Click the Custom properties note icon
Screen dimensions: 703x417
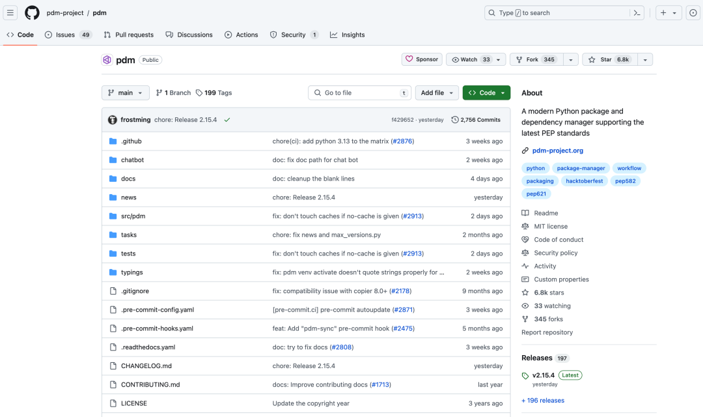pyautogui.click(x=525, y=280)
